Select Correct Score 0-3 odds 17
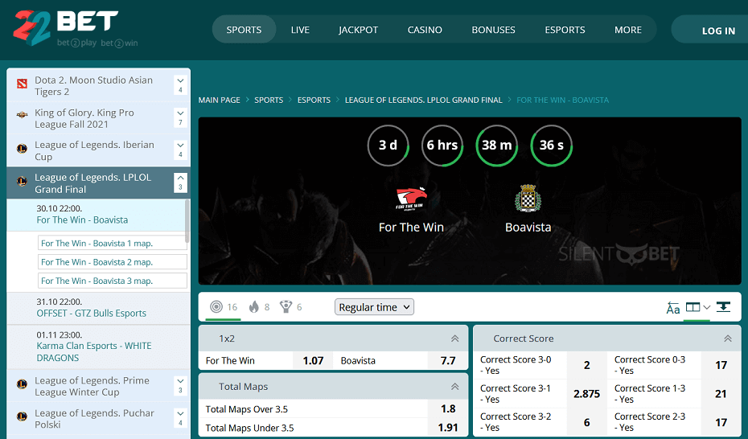748x439 pixels. pyautogui.click(x=721, y=365)
